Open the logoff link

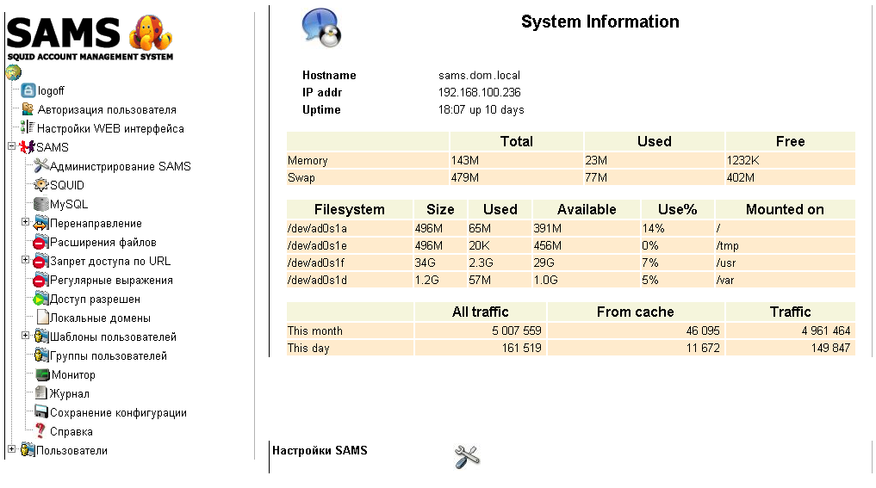click(51, 91)
